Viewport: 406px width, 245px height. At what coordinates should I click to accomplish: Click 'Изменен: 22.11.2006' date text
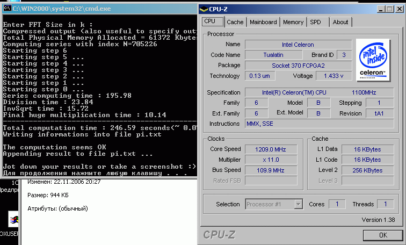[64, 182]
